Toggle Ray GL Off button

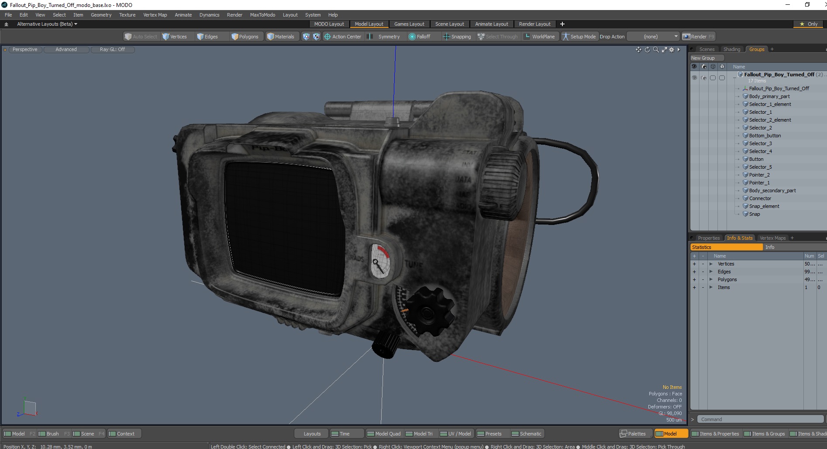[112, 50]
